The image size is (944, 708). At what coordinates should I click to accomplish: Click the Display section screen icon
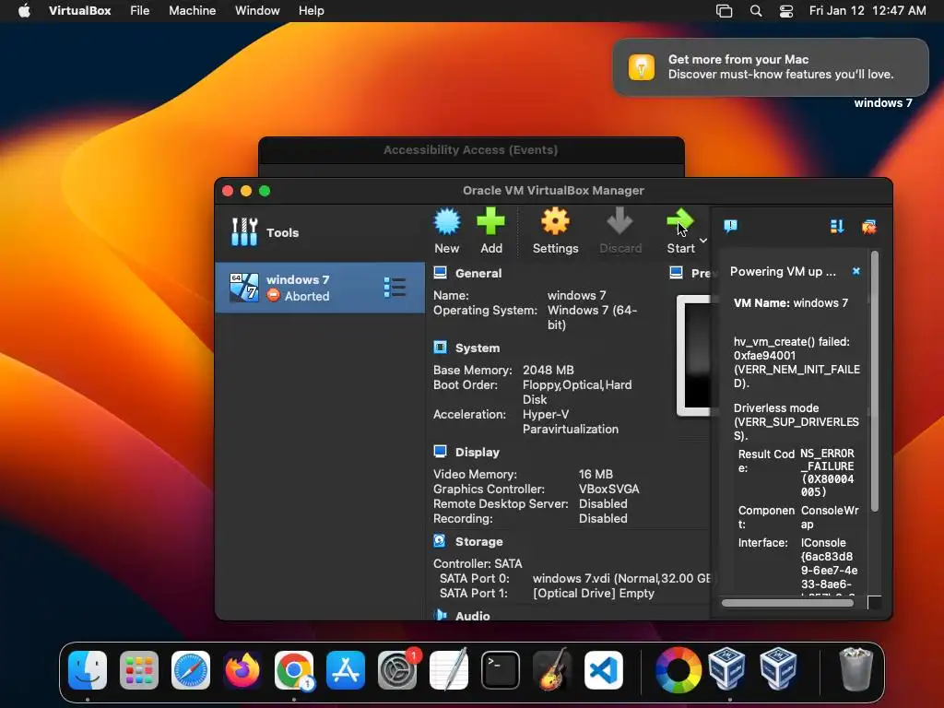click(440, 452)
